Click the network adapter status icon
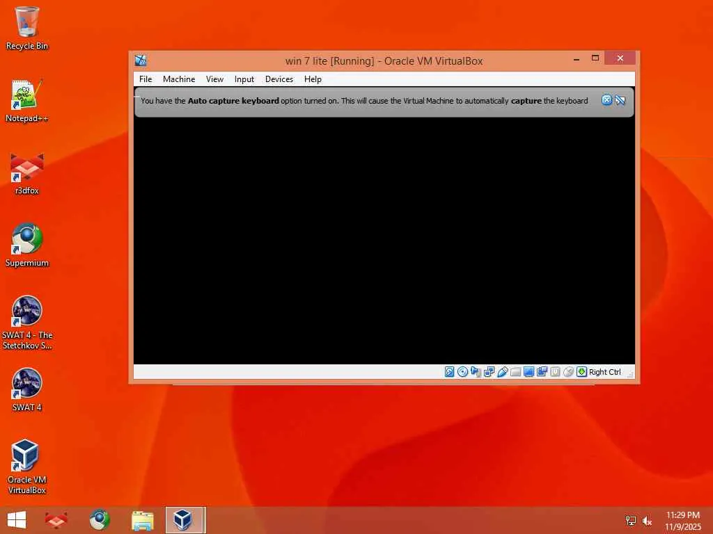This screenshot has height=534, width=713. click(489, 372)
